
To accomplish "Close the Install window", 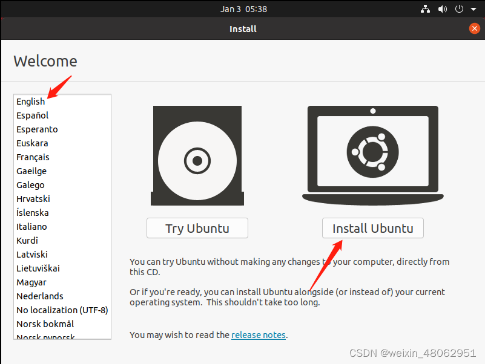I will (475, 28).
